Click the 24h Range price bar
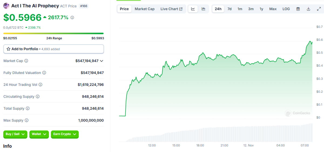The width and height of the screenshot is (324, 152). click(x=53, y=33)
